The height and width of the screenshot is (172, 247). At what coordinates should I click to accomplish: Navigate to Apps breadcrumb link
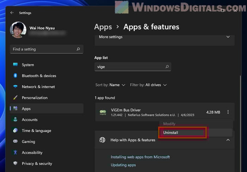point(103,27)
